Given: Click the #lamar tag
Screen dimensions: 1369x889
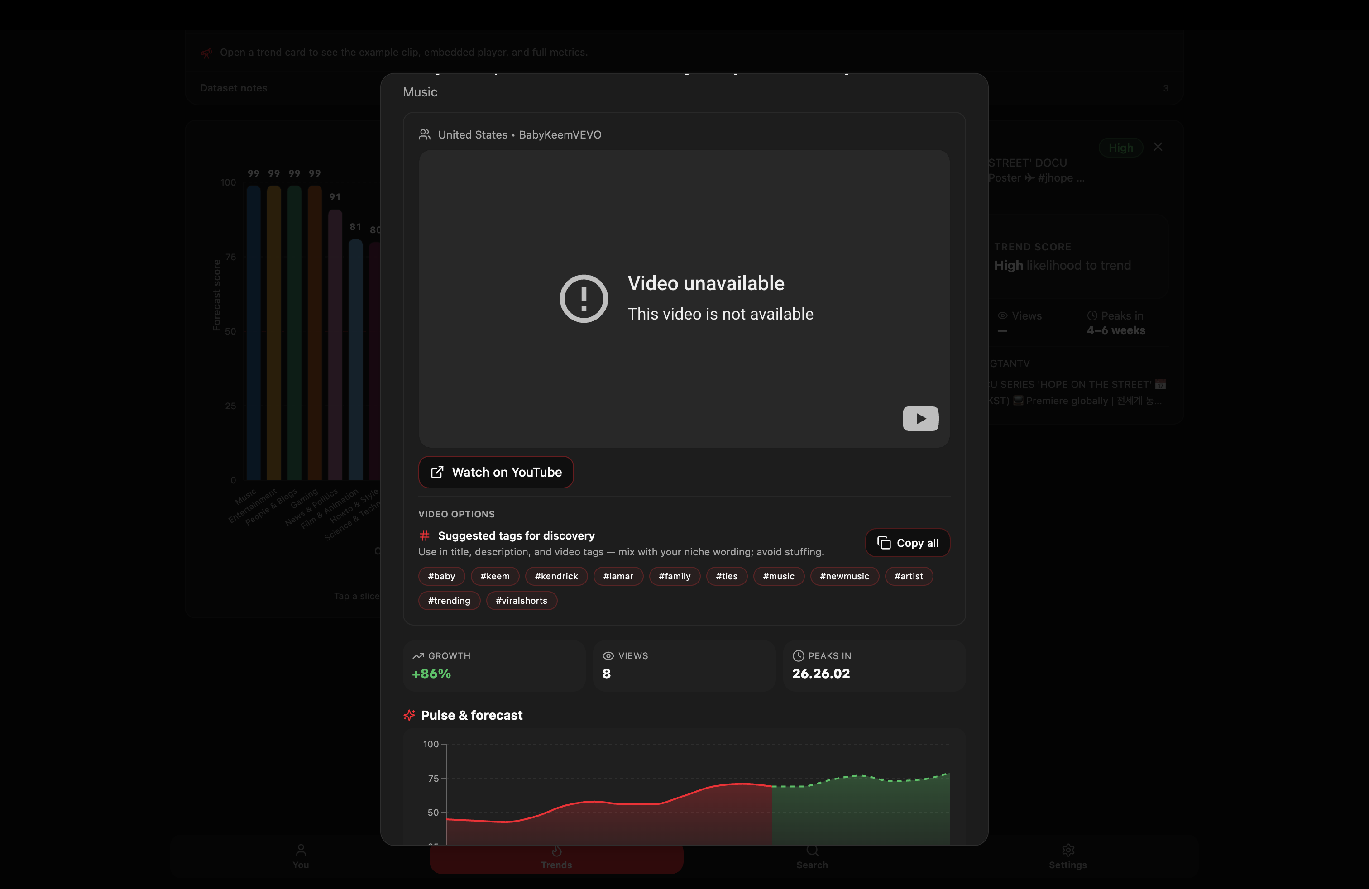Looking at the screenshot, I should point(618,576).
